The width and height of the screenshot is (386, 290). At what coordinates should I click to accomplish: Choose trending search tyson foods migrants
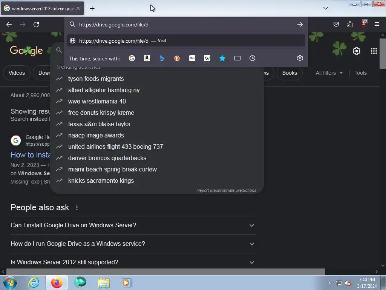157,79
